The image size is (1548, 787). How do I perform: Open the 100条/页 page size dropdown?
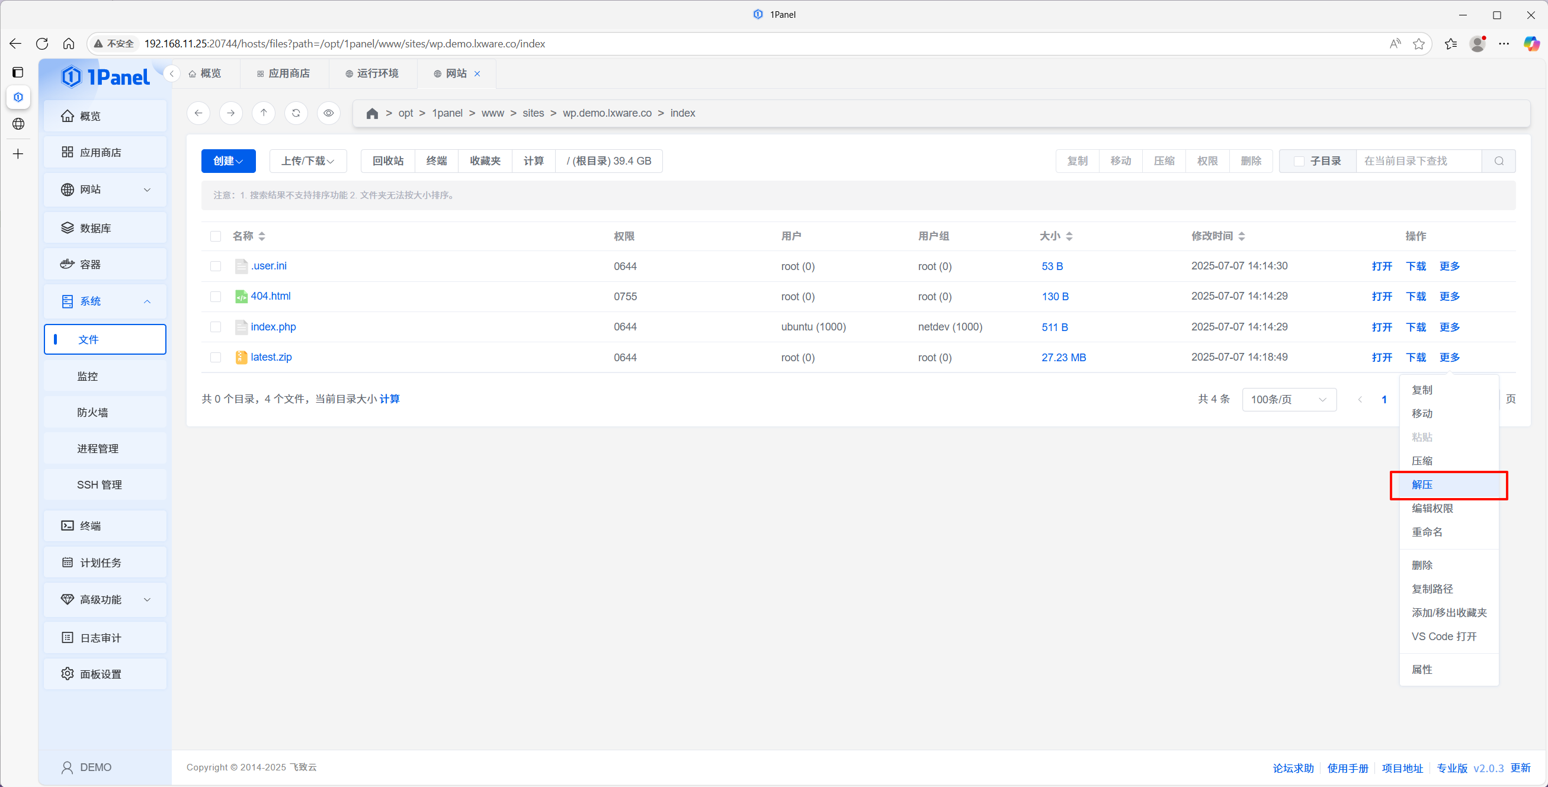click(1289, 399)
